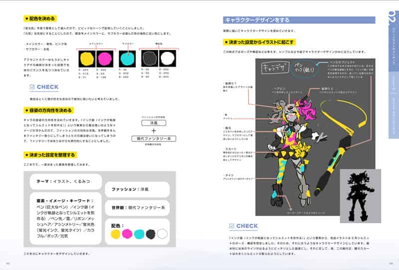Click the 決まった設定からイラストに起こす heading

coord(259,42)
